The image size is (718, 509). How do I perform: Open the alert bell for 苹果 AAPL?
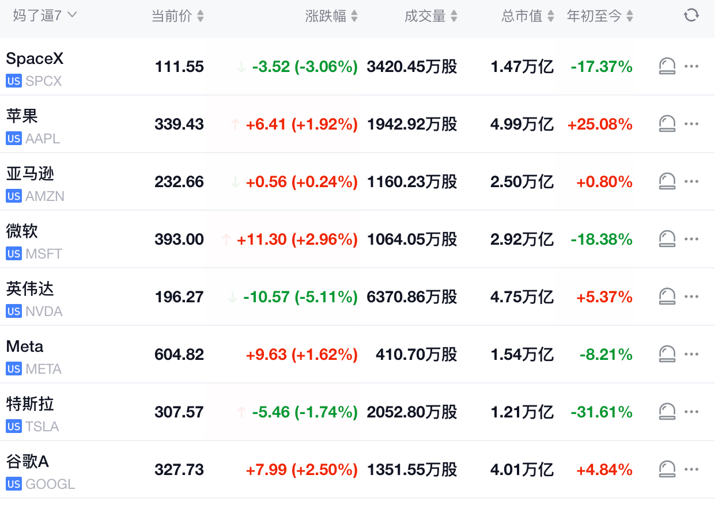click(667, 124)
